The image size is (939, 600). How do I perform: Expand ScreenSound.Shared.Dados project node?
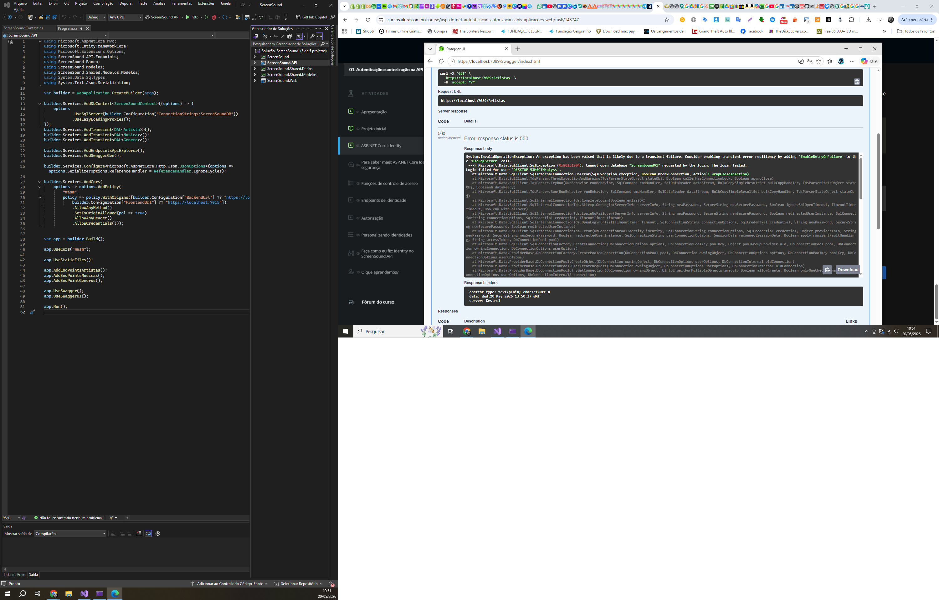(x=255, y=68)
